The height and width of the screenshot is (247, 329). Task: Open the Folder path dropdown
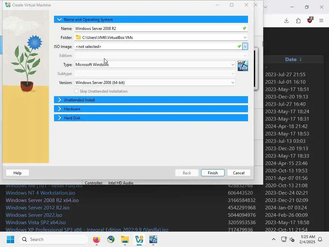tap(245, 37)
